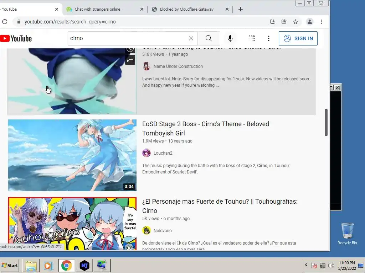
Task: Click the Chrome taskbar icon
Action: tap(66, 265)
